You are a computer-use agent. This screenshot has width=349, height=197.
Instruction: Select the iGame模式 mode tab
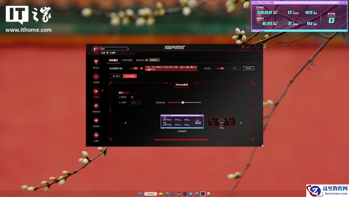pyautogui.click(x=130, y=76)
